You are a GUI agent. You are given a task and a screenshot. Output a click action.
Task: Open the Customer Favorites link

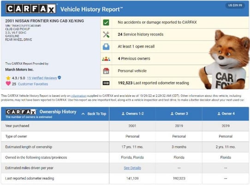[x=33, y=84]
